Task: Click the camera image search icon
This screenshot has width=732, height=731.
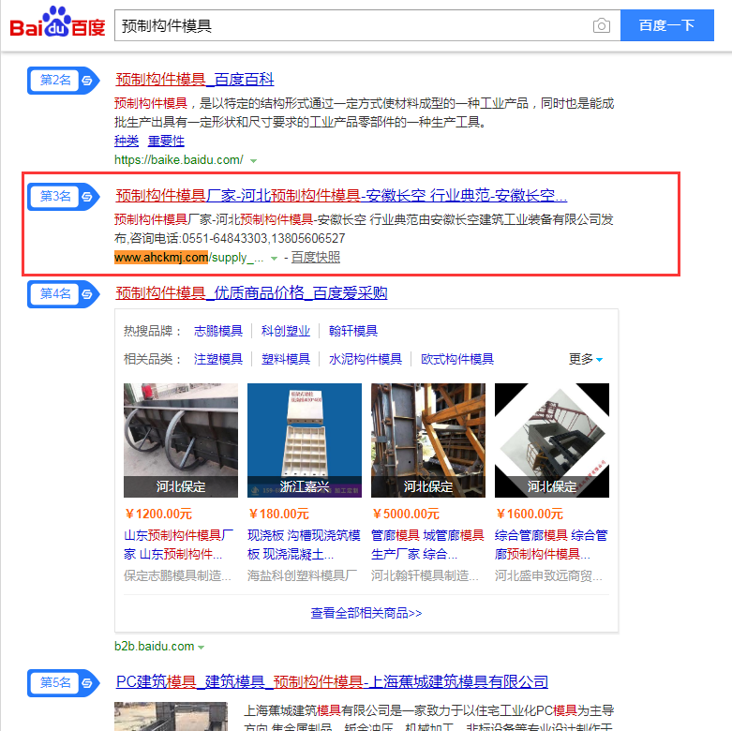Action: point(602,25)
